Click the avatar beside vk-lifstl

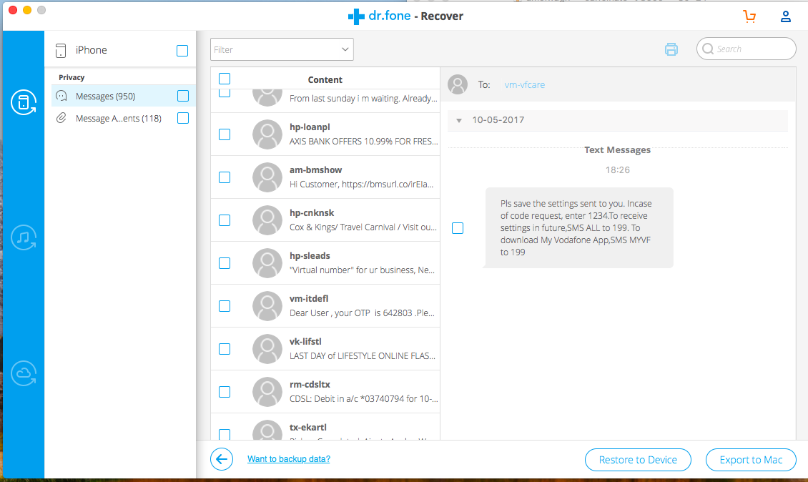[x=267, y=349]
